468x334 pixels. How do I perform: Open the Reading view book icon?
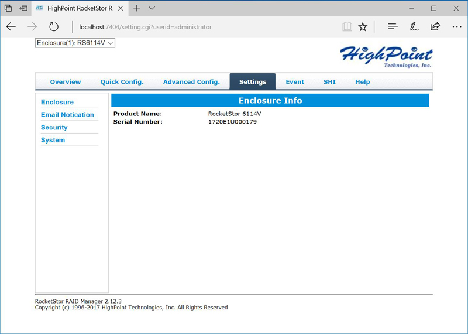point(347,27)
